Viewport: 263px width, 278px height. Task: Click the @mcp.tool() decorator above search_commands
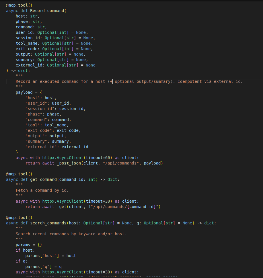tap(19, 218)
